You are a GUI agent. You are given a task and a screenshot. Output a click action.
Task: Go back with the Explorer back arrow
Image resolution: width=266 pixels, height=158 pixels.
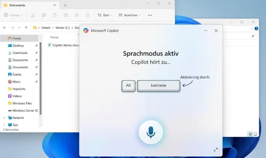coord(5,28)
